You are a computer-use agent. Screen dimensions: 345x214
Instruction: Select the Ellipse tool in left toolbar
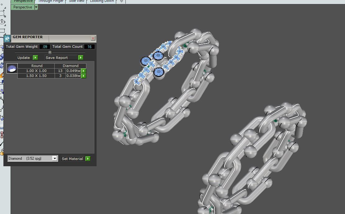3,22
